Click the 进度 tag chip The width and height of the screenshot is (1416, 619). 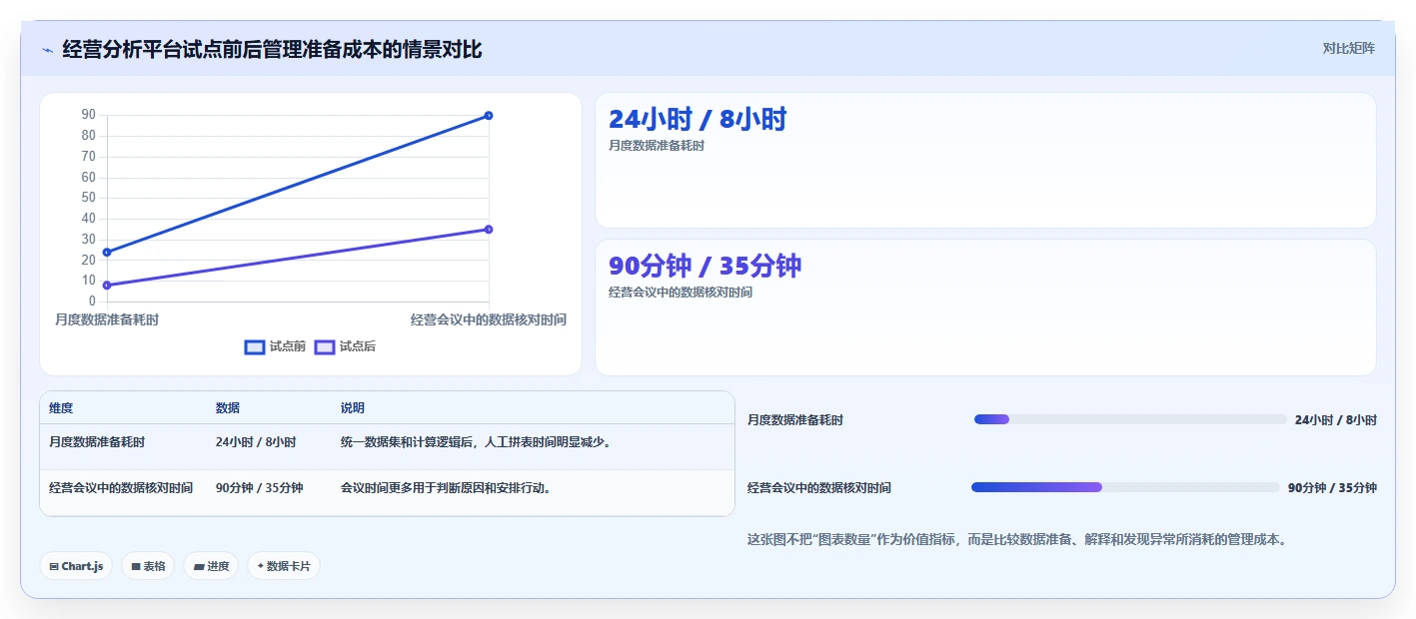point(211,566)
